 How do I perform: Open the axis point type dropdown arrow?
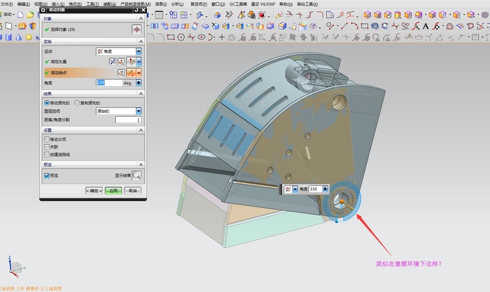pos(139,73)
